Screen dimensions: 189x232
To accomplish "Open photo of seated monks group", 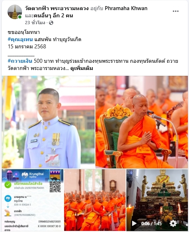I will [95, 200].
